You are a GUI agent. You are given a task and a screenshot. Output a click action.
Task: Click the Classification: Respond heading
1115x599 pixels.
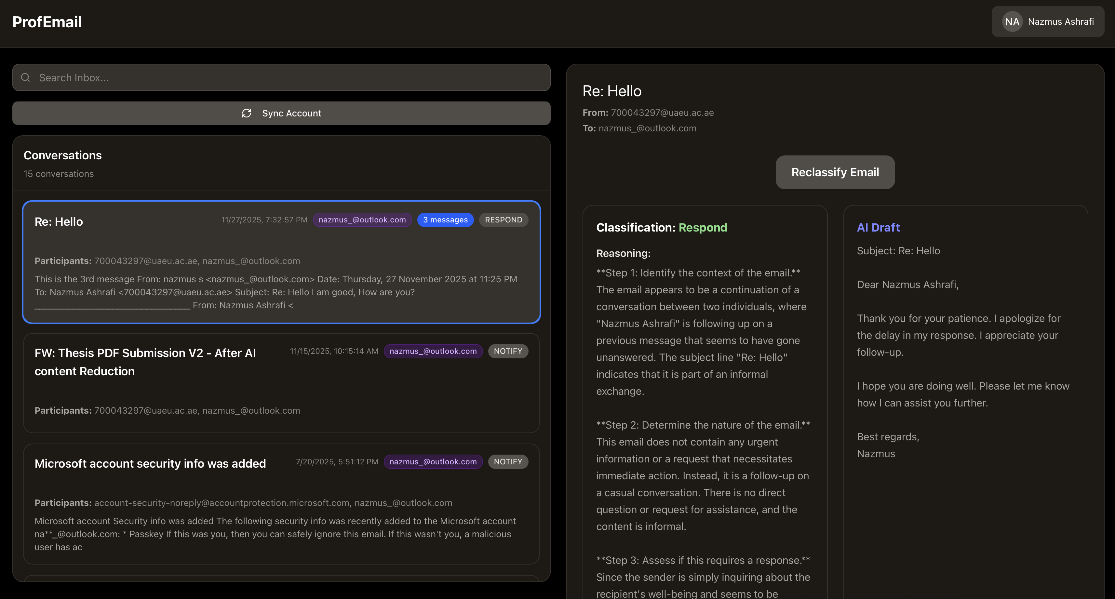tap(661, 227)
